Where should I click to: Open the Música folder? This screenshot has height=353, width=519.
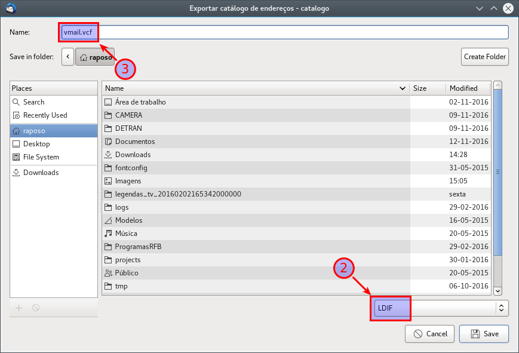[x=126, y=234]
